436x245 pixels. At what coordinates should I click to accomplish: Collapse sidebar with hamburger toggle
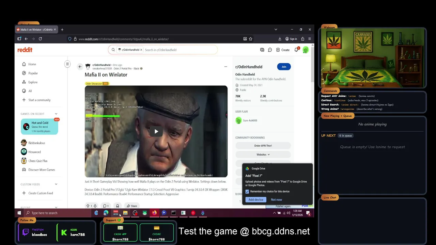(x=67, y=64)
